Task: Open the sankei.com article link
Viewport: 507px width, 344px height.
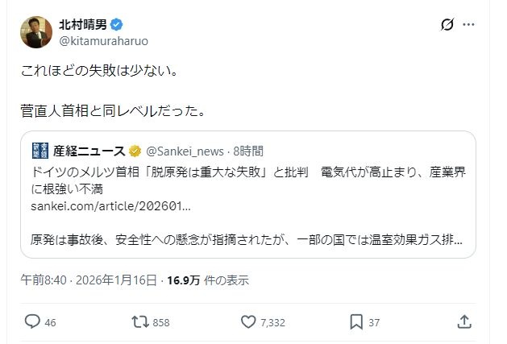Action: [111, 206]
